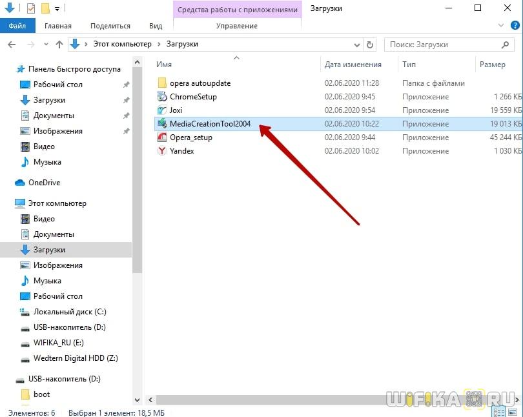
Task: Open the WIFIKA_RU (E:) drive
Action: click(x=58, y=343)
